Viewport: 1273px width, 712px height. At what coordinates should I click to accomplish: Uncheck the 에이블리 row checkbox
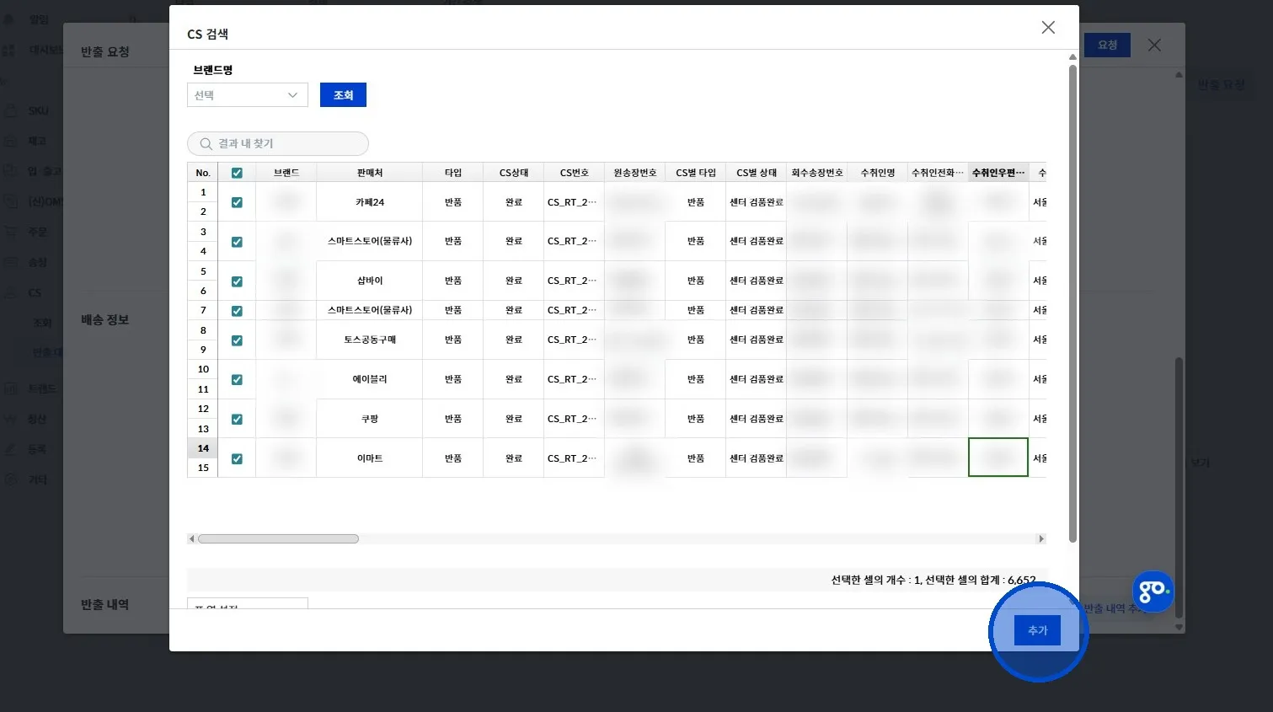point(237,380)
